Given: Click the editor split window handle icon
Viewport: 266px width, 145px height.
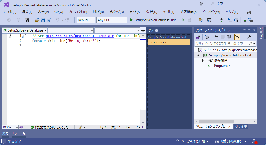Looking at the screenshot, I should 143,30.
